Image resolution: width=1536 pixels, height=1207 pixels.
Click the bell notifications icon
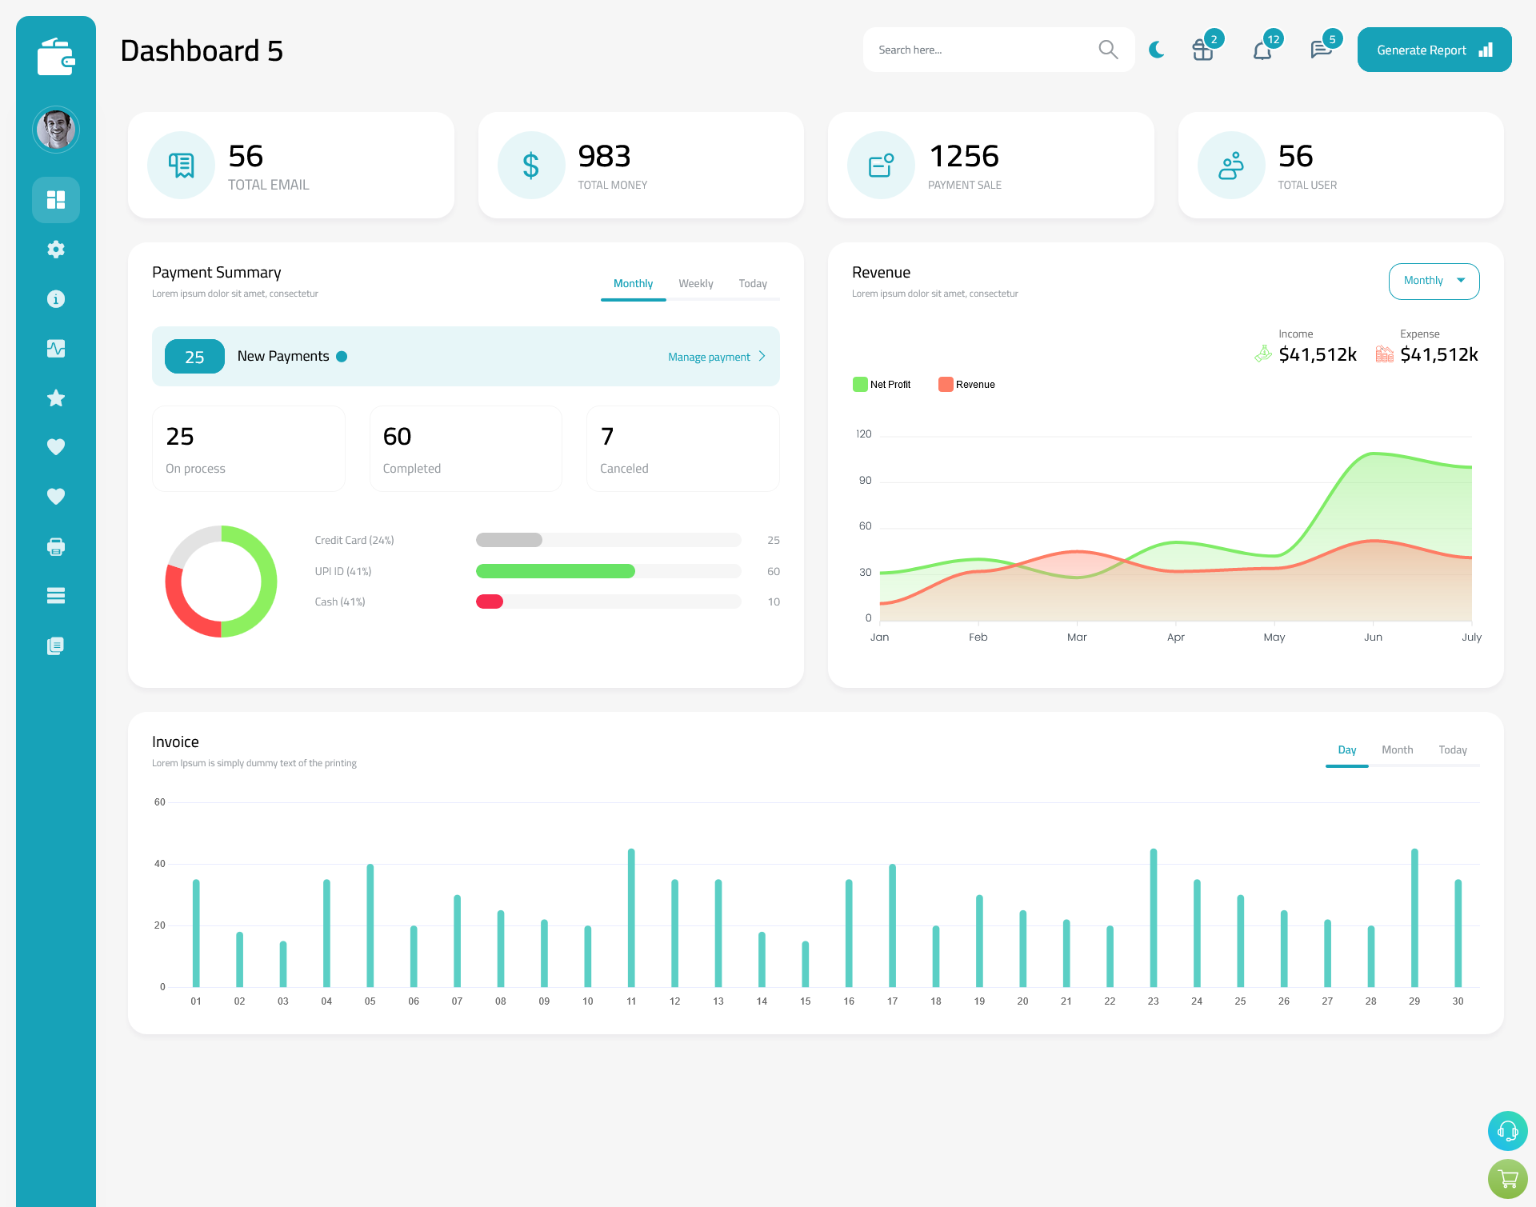tap(1264, 50)
